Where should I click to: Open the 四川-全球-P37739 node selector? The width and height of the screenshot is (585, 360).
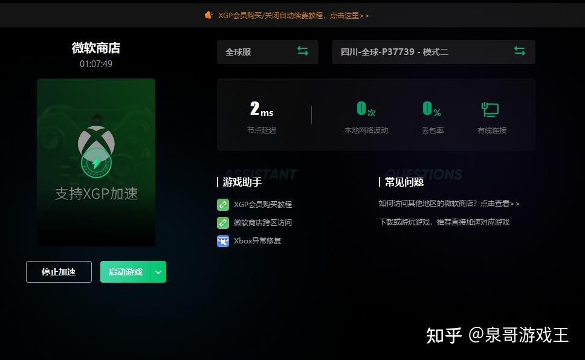coord(423,52)
